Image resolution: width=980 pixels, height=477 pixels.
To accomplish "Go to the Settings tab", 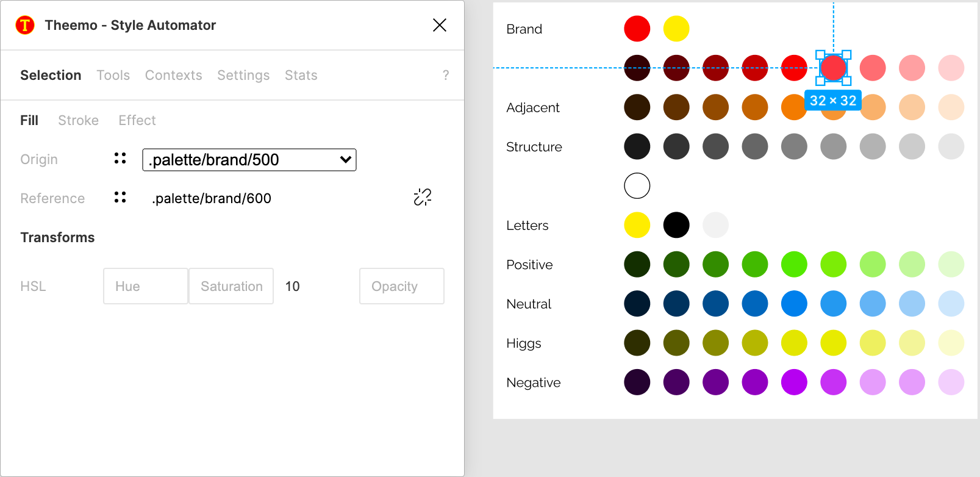I will [243, 75].
